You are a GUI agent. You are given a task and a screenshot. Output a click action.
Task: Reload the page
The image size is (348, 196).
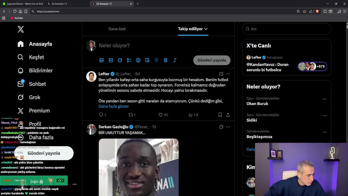(15, 11)
